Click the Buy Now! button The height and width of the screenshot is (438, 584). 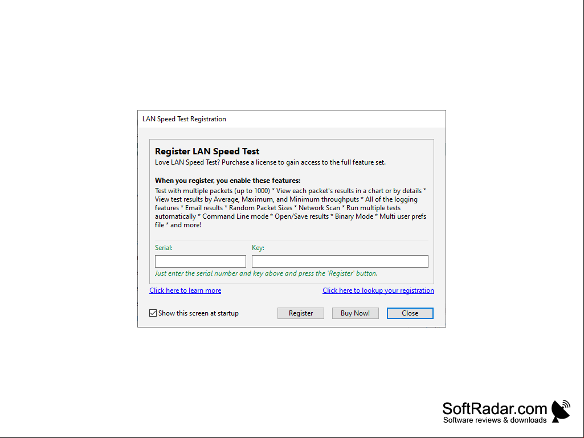click(x=356, y=313)
